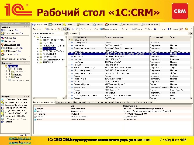Open the Маркетинг tab
The height and width of the screenshot is (145, 194).
click(x=112, y=24)
